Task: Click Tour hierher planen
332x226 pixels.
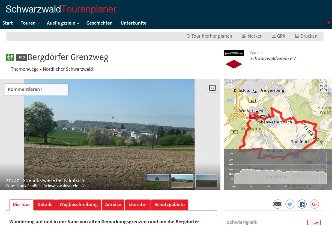Action: coord(209,36)
